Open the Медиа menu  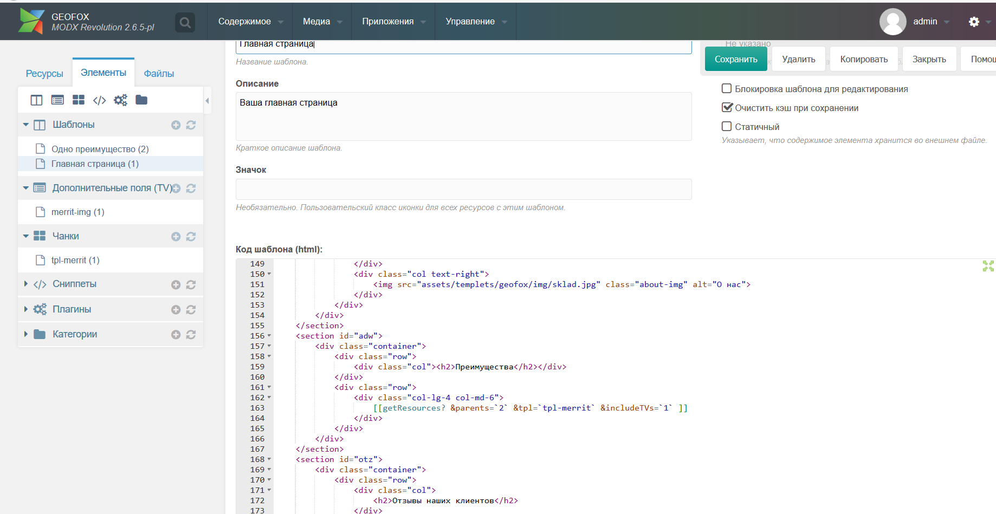point(322,22)
